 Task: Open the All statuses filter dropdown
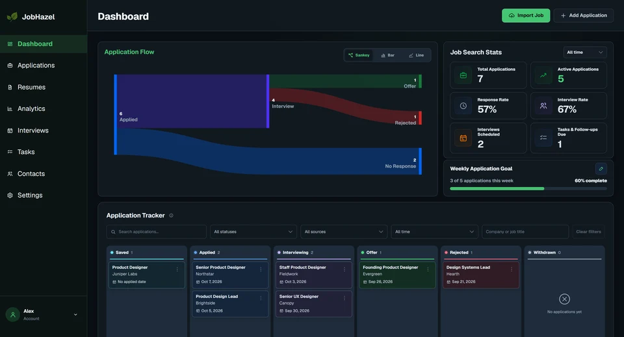253,232
